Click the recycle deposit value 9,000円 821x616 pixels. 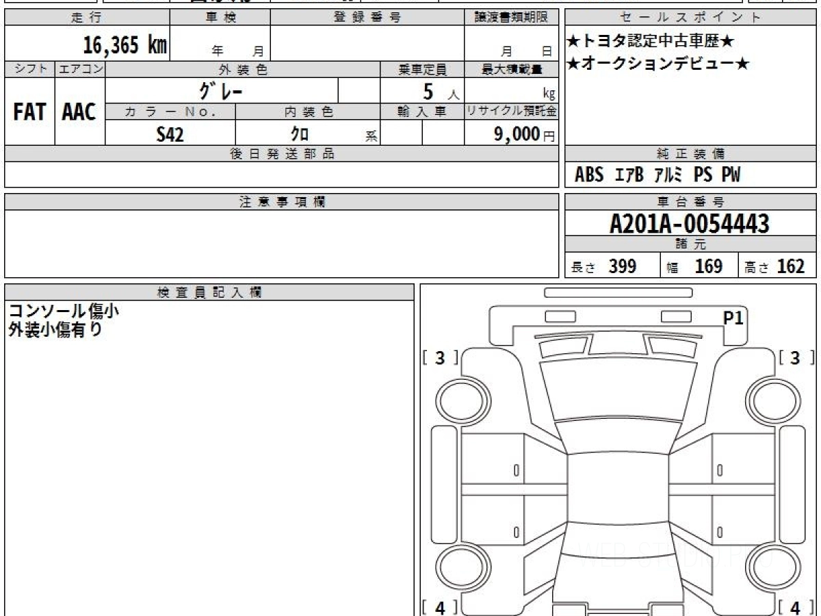(x=525, y=135)
